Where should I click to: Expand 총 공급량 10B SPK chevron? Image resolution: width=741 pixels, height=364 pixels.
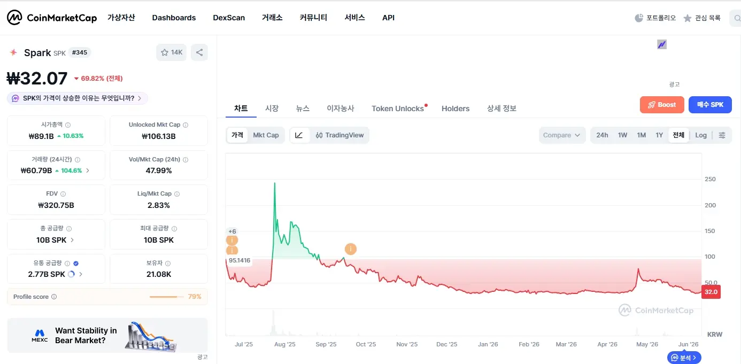[72, 240]
